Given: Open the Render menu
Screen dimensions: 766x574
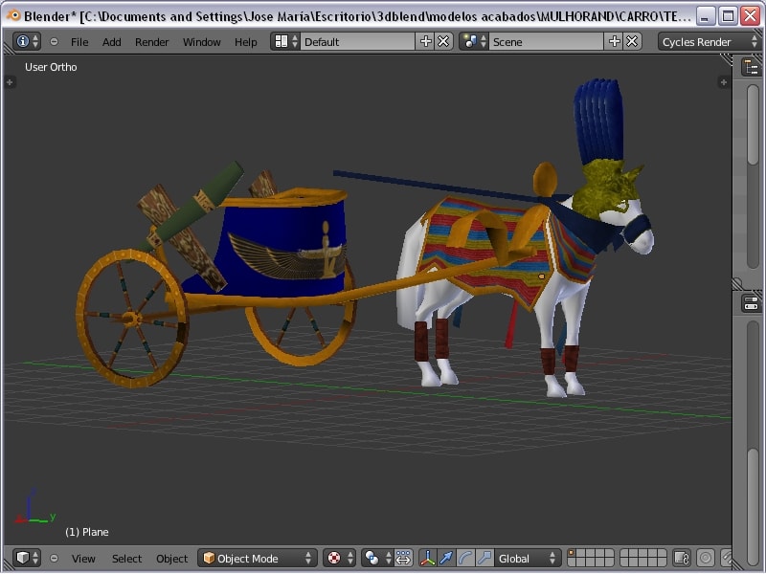Looking at the screenshot, I should (151, 41).
